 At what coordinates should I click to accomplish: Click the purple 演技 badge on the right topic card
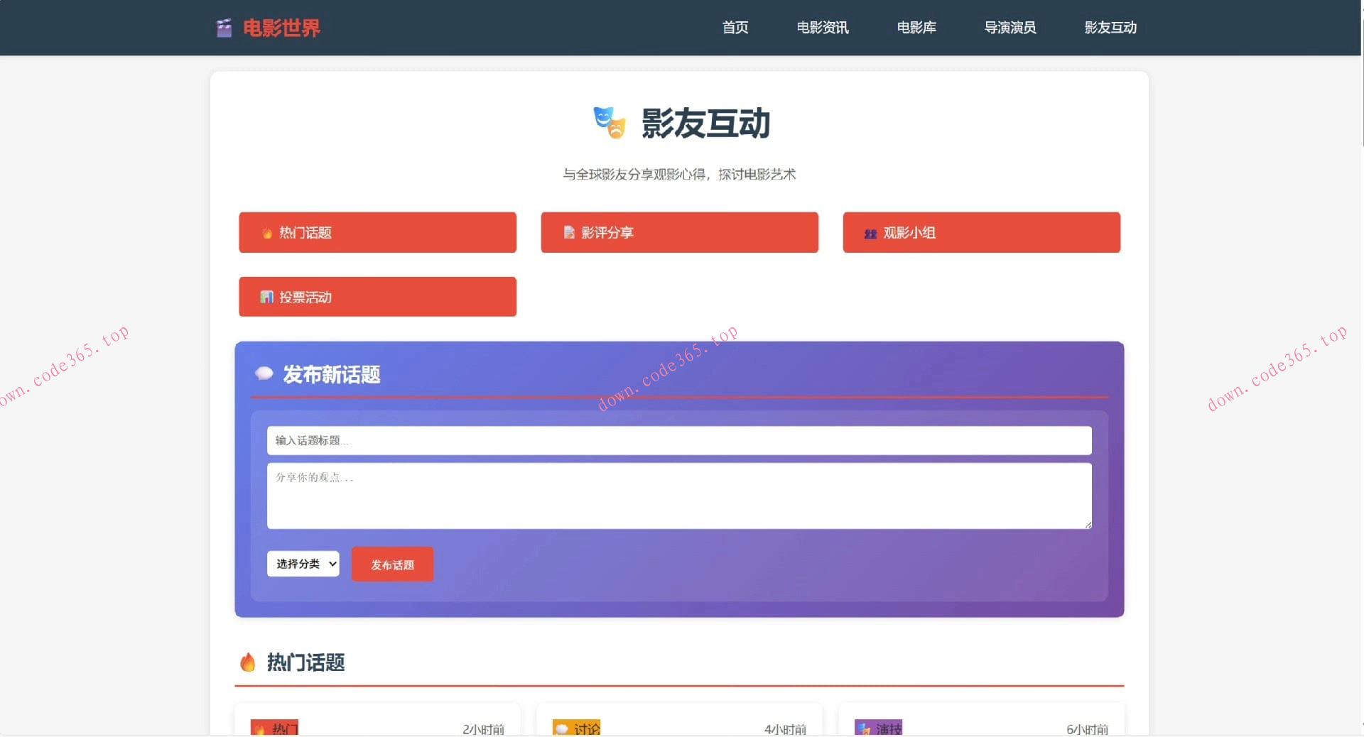[x=878, y=728]
